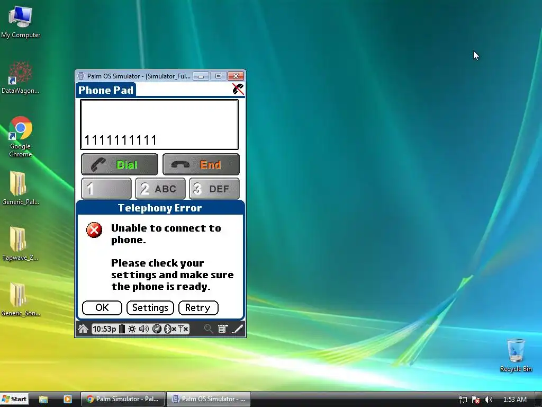Click the Palm OS Simulator taskbar button
This screenshot has height=407, width=542.
tap(209, 399)
